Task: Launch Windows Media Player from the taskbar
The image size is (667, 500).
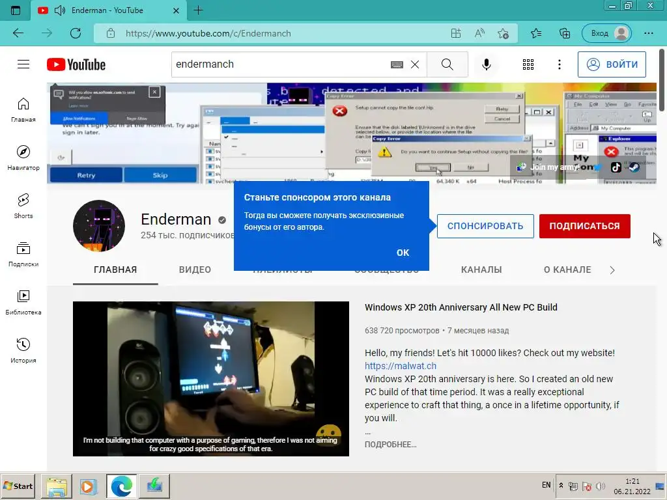Action: [x=89, y=486]
